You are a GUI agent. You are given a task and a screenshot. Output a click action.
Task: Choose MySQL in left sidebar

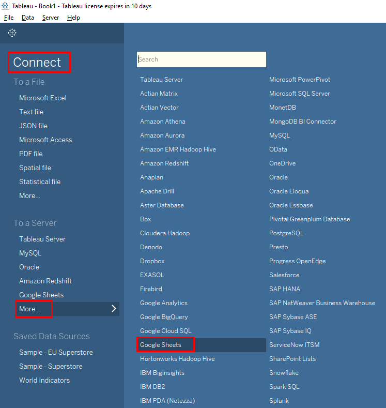coord(30,253)
